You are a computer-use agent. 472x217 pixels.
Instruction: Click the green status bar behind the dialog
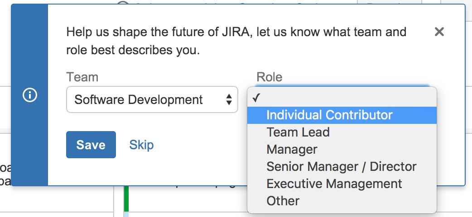tap(126, 199)
